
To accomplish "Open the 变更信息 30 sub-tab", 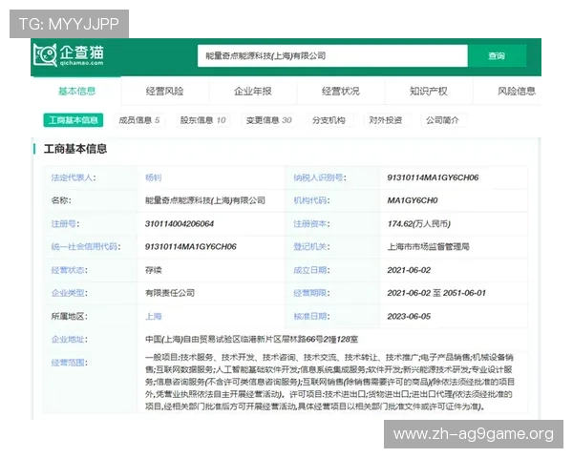I will 269,120.
